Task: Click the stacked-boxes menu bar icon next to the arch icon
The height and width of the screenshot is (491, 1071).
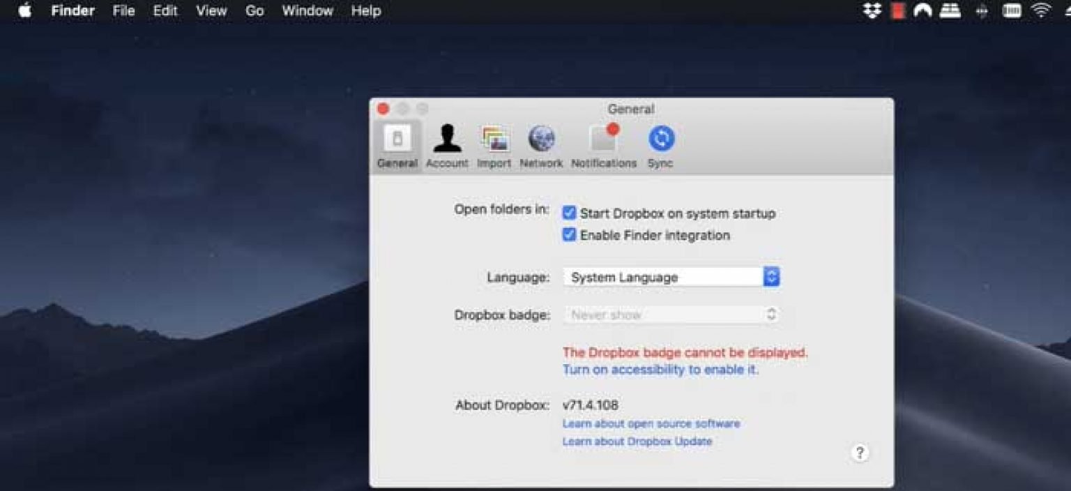Action: pos(950,10)
